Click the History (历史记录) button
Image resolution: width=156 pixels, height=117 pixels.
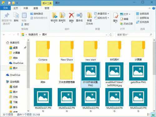pyautogui.click(x=126, y=24)
